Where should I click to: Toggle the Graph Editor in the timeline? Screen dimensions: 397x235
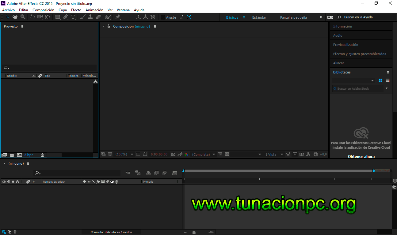pos(174,173)
